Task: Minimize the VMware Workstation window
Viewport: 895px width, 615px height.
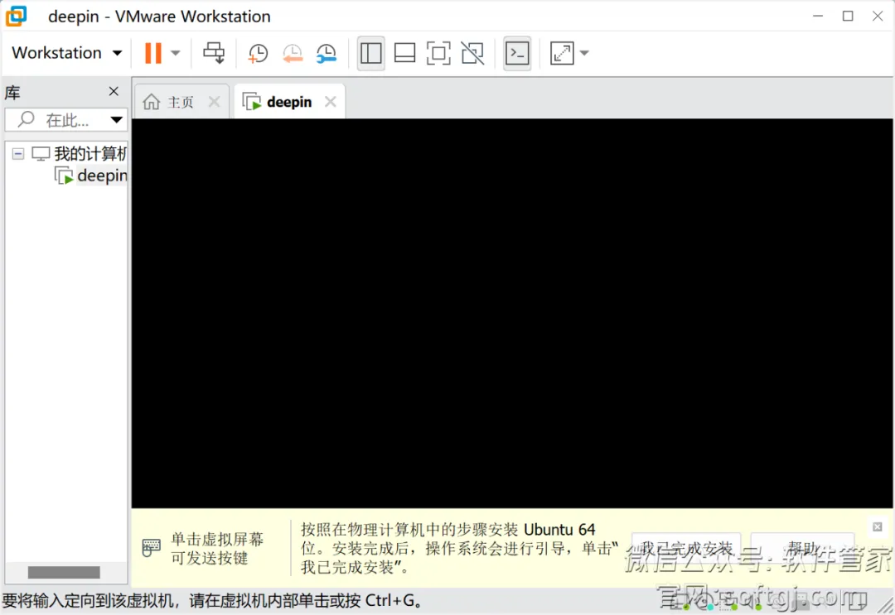Action: [818, 16]
